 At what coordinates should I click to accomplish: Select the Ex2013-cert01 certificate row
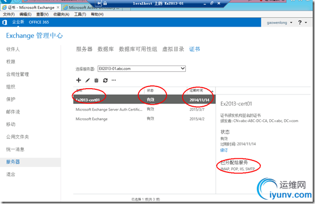point(145,99)
